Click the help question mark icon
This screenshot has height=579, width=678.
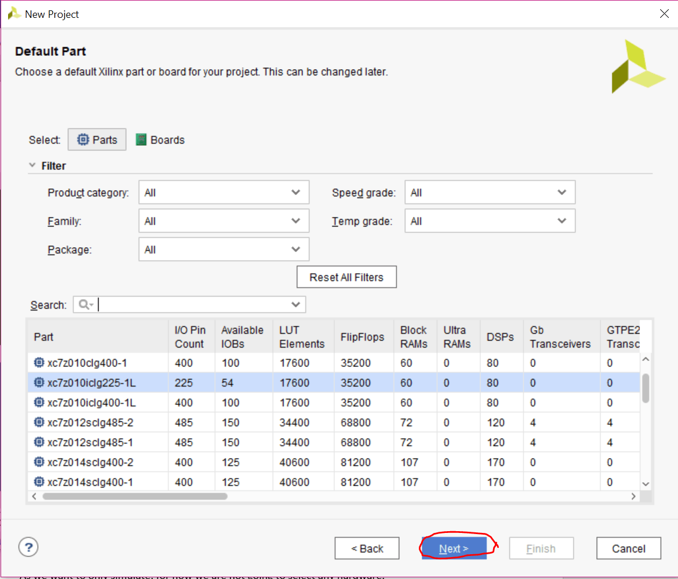click(29, 546)
